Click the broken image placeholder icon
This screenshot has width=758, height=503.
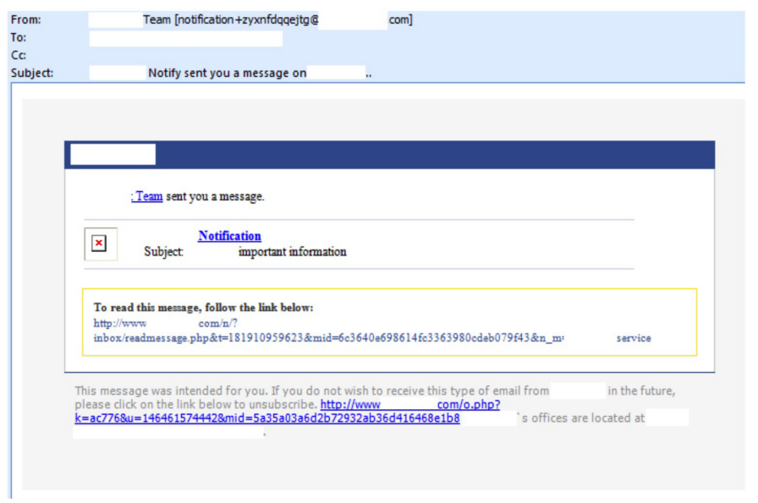101,243
